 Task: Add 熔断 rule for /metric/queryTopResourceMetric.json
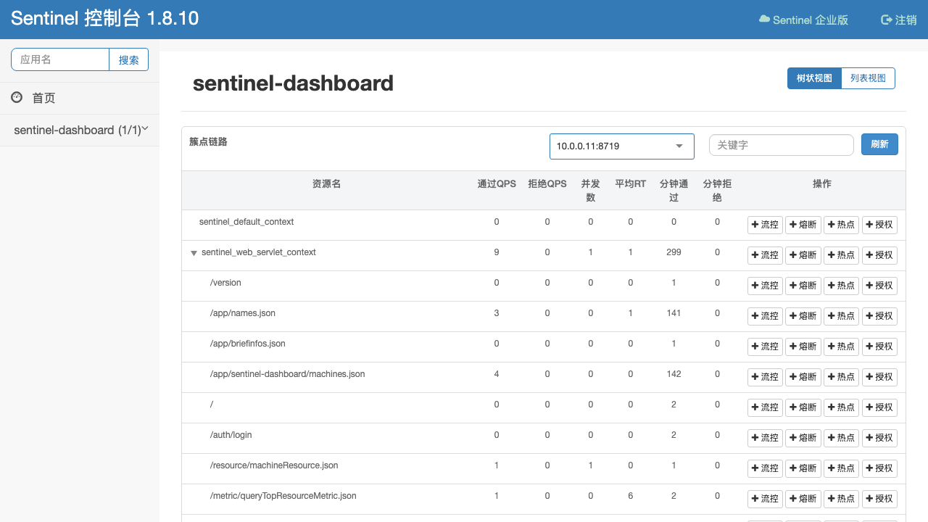pyautogui.click(x=803, y=499)
